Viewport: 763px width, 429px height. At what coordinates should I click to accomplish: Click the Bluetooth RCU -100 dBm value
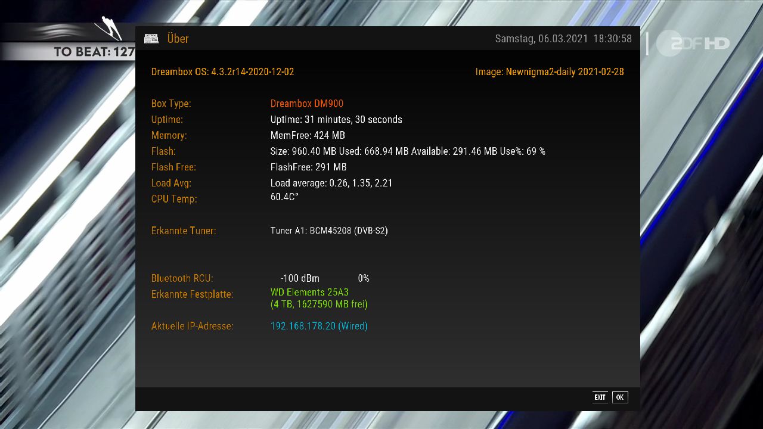click(300, 278)
